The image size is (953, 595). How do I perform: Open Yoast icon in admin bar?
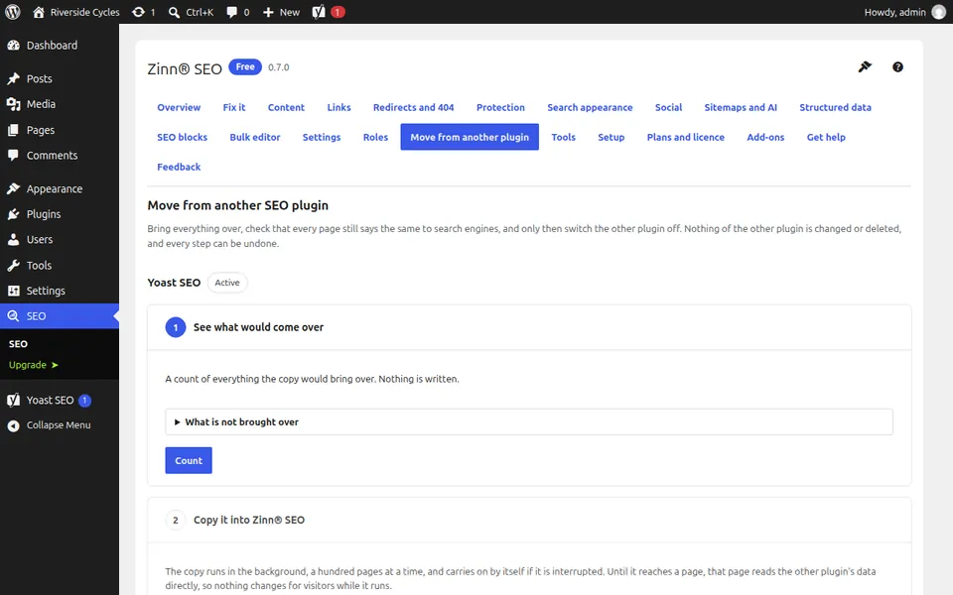[329, 12]
